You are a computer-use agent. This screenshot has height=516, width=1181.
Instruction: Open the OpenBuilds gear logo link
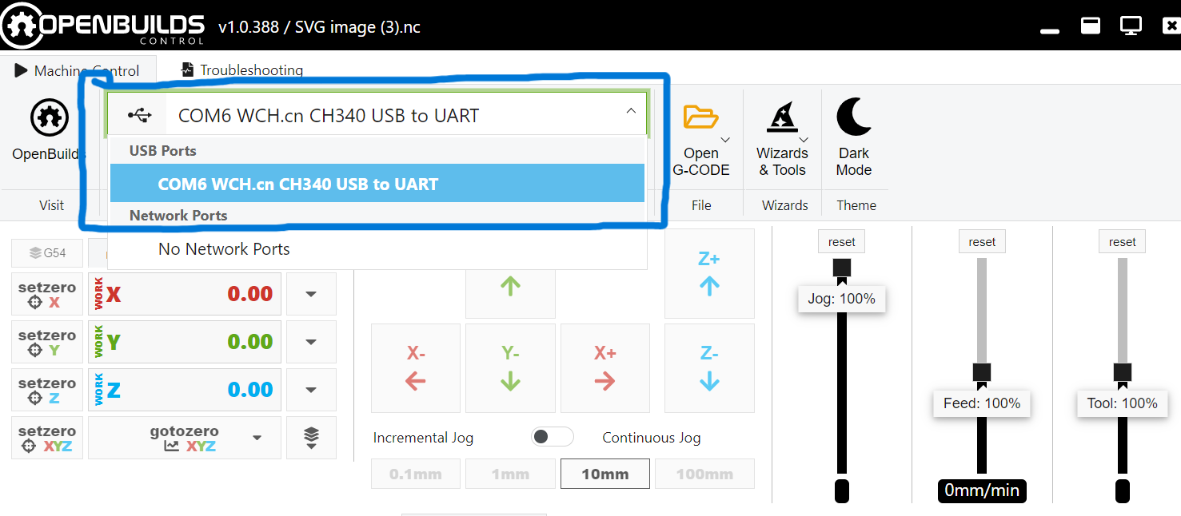click(50, 118)
